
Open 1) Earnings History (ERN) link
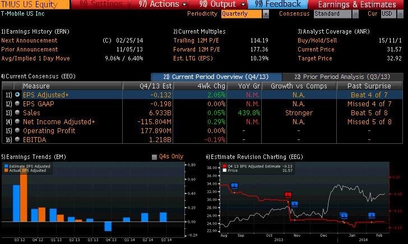35,31
